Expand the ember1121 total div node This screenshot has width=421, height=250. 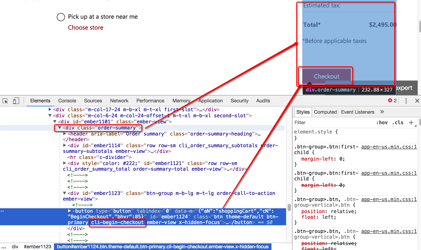(64, 163)
